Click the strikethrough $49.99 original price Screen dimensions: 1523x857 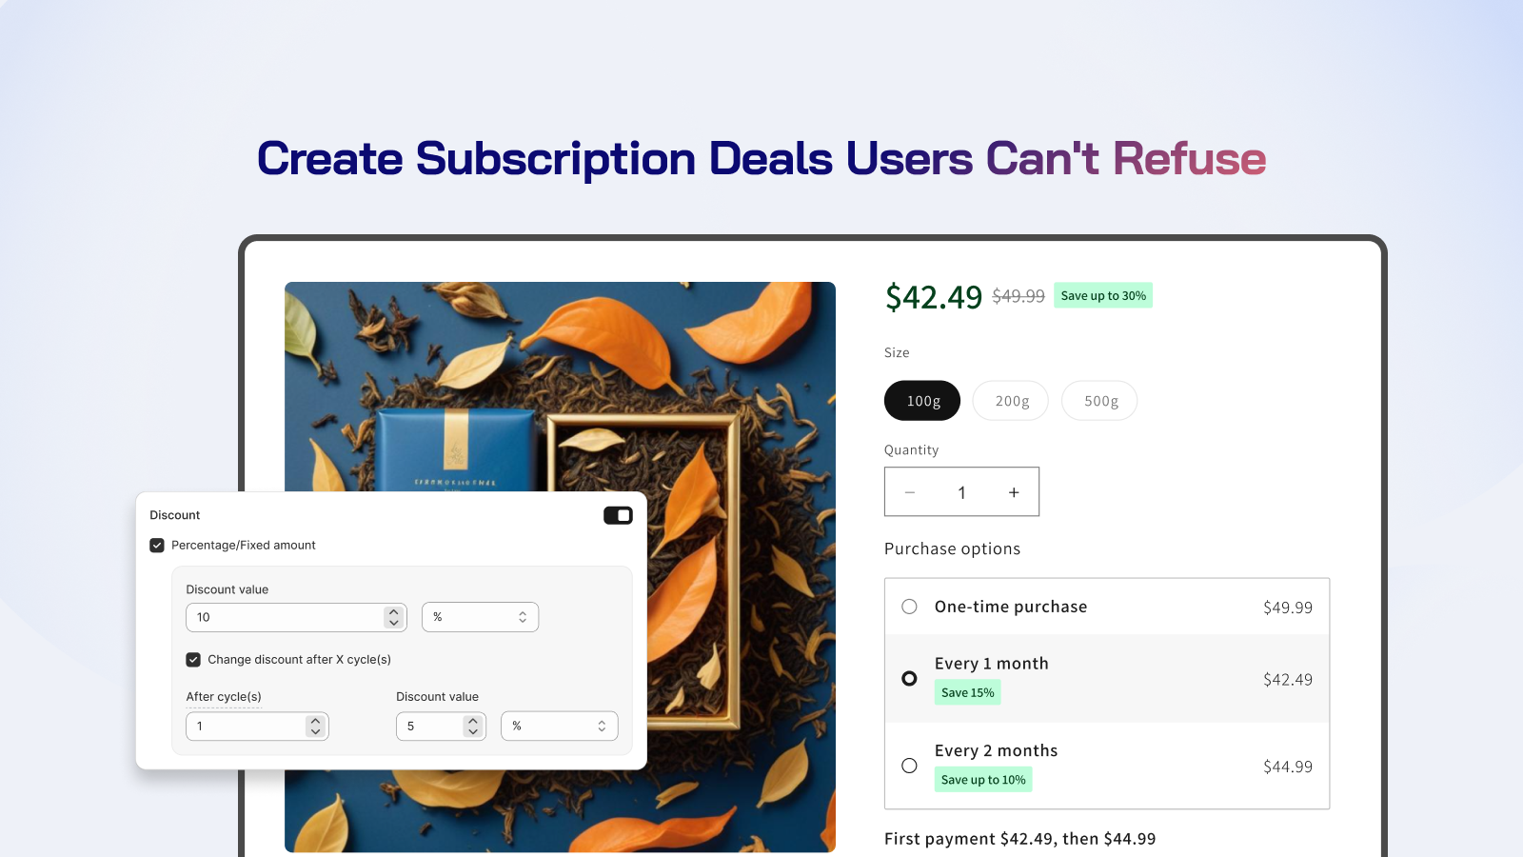[1016, 296]
